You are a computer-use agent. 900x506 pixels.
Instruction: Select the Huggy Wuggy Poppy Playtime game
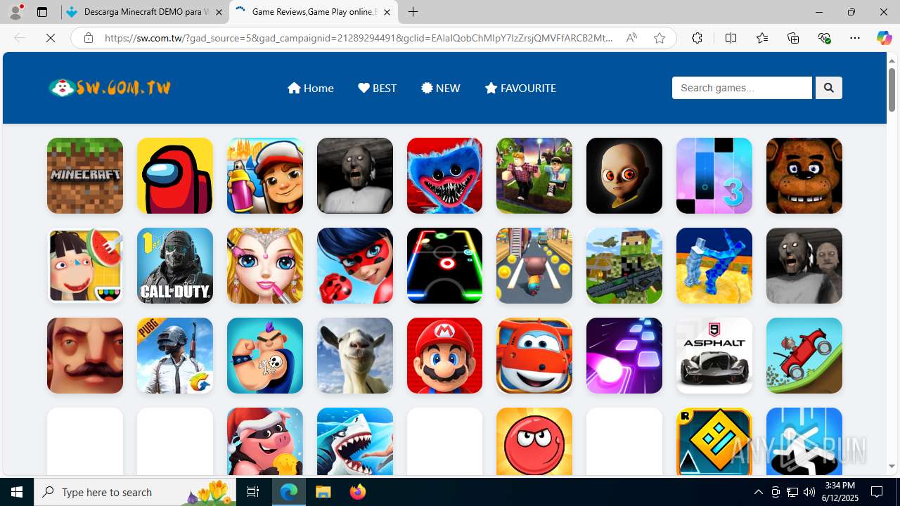[445, 176]
